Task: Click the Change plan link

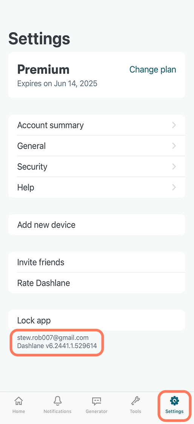Action: [x=153, y=70]
